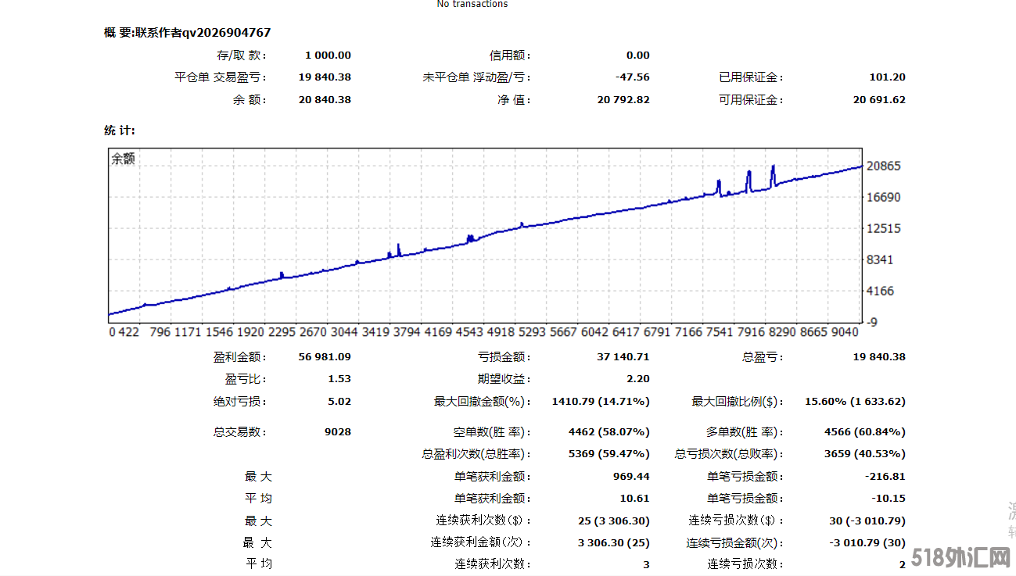Select the drawdown value "1410.79 (14.71%)"
1016x576 pixels.
pos(601,402)
